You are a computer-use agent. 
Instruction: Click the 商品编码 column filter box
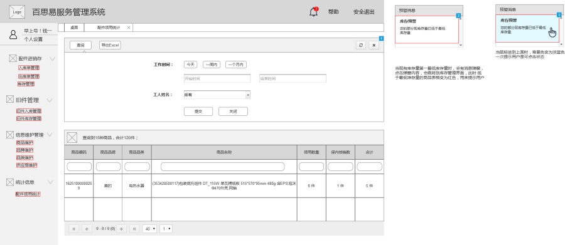pos(79,167)
